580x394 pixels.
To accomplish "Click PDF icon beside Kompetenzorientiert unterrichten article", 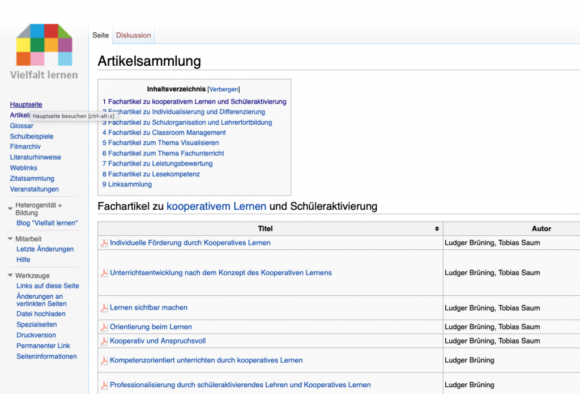I will point(104,361).
